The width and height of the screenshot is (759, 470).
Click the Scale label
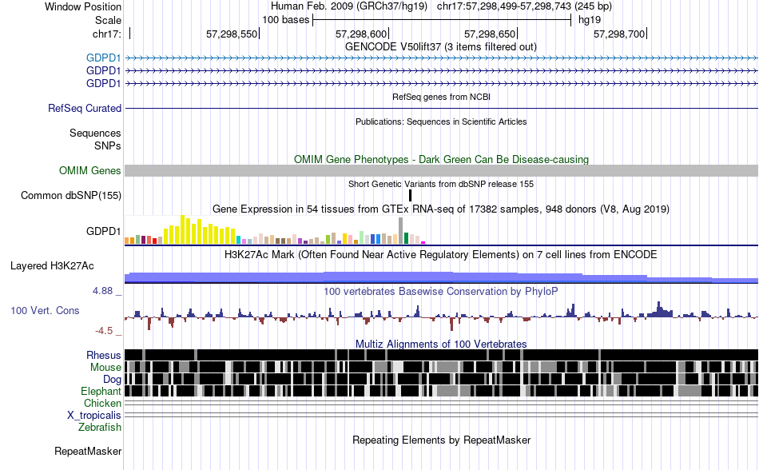click(x=108, y=20)
